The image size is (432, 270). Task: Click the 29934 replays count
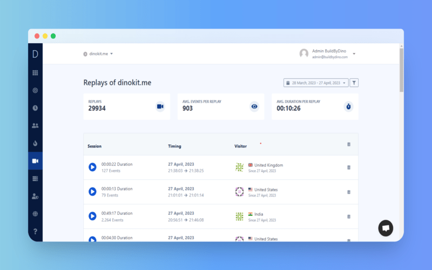(x=97, y=109)
